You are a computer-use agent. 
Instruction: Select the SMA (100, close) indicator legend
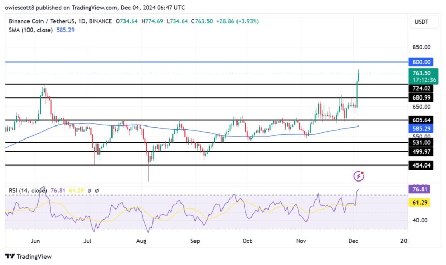(32, 30)
